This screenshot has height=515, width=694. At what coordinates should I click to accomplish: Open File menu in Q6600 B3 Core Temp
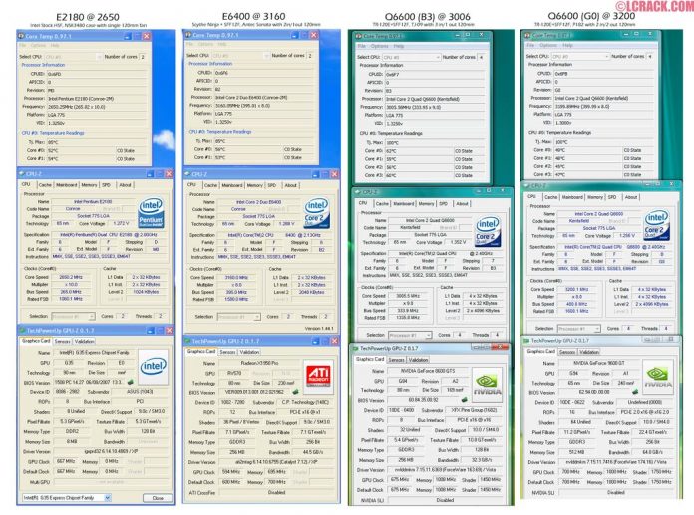point(361,46)
